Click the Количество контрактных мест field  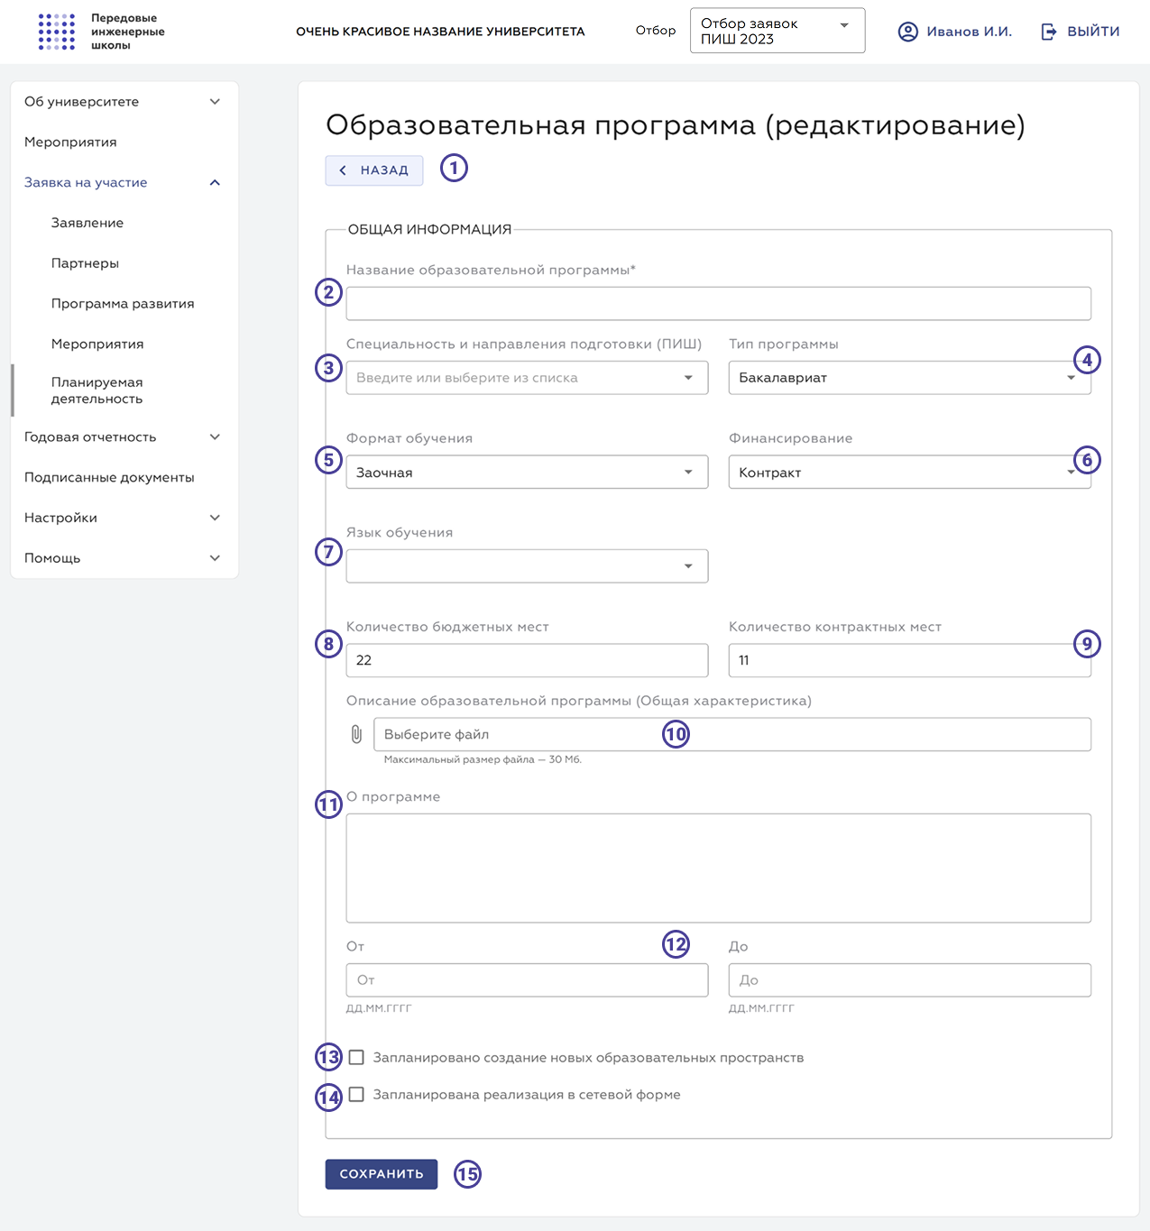909,660
